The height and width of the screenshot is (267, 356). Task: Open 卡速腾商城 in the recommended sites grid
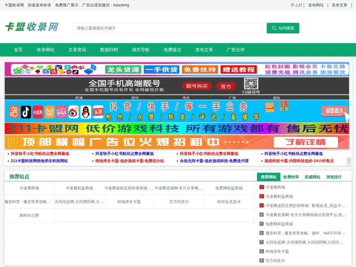point(29,188)
